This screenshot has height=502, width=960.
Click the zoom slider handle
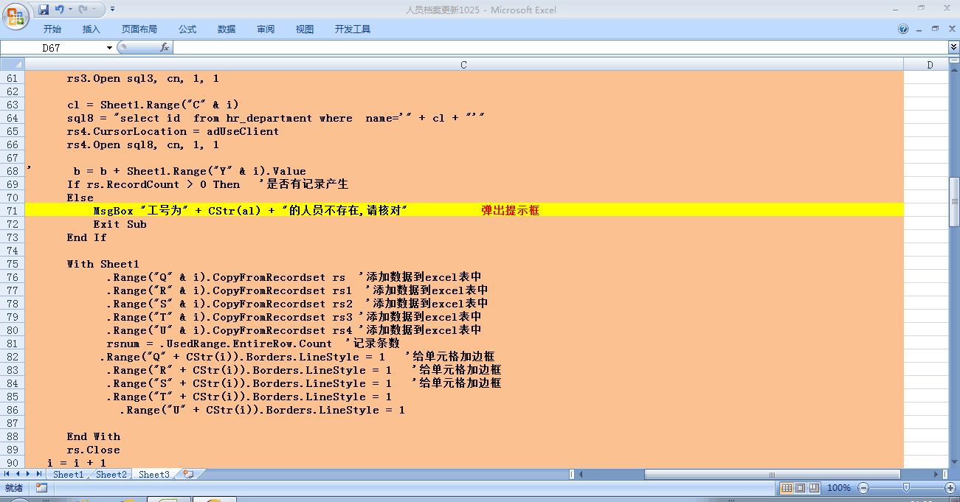(906, 488)
